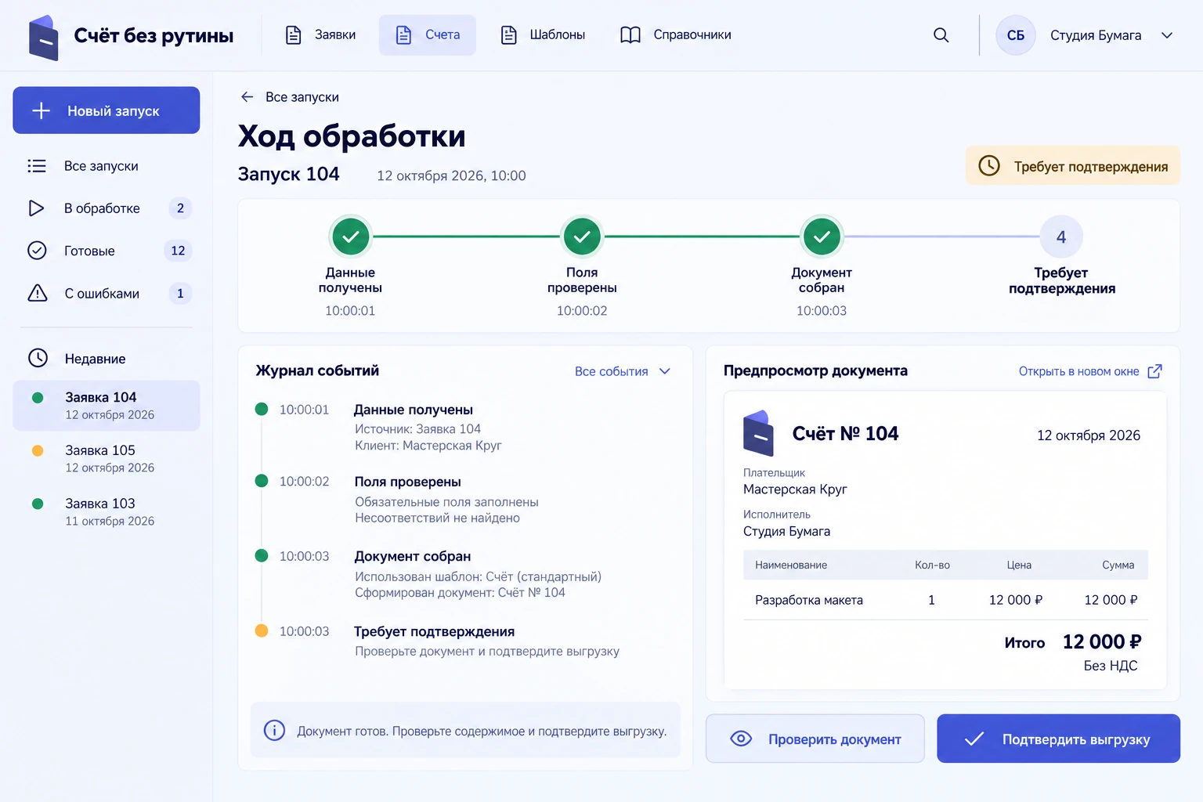Click the count badge 12 next to Готовые
This screenshot has height=802, width=1203.
178,251
